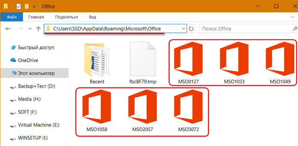Open SOFT (F:) drive
The width and height of the screenshot is (298, 146).
click(x=23, y=112)
